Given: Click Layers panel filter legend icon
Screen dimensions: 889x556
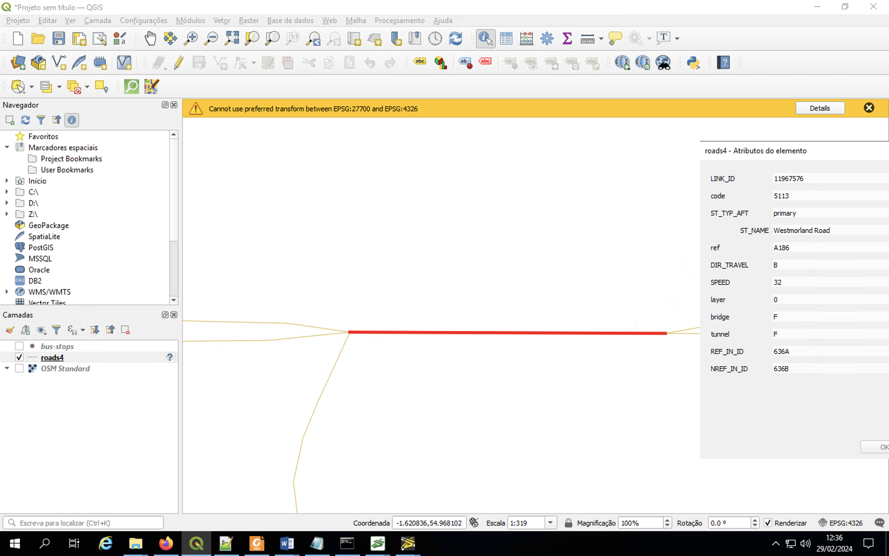Looking at the screenshot, I should [56, 330].
